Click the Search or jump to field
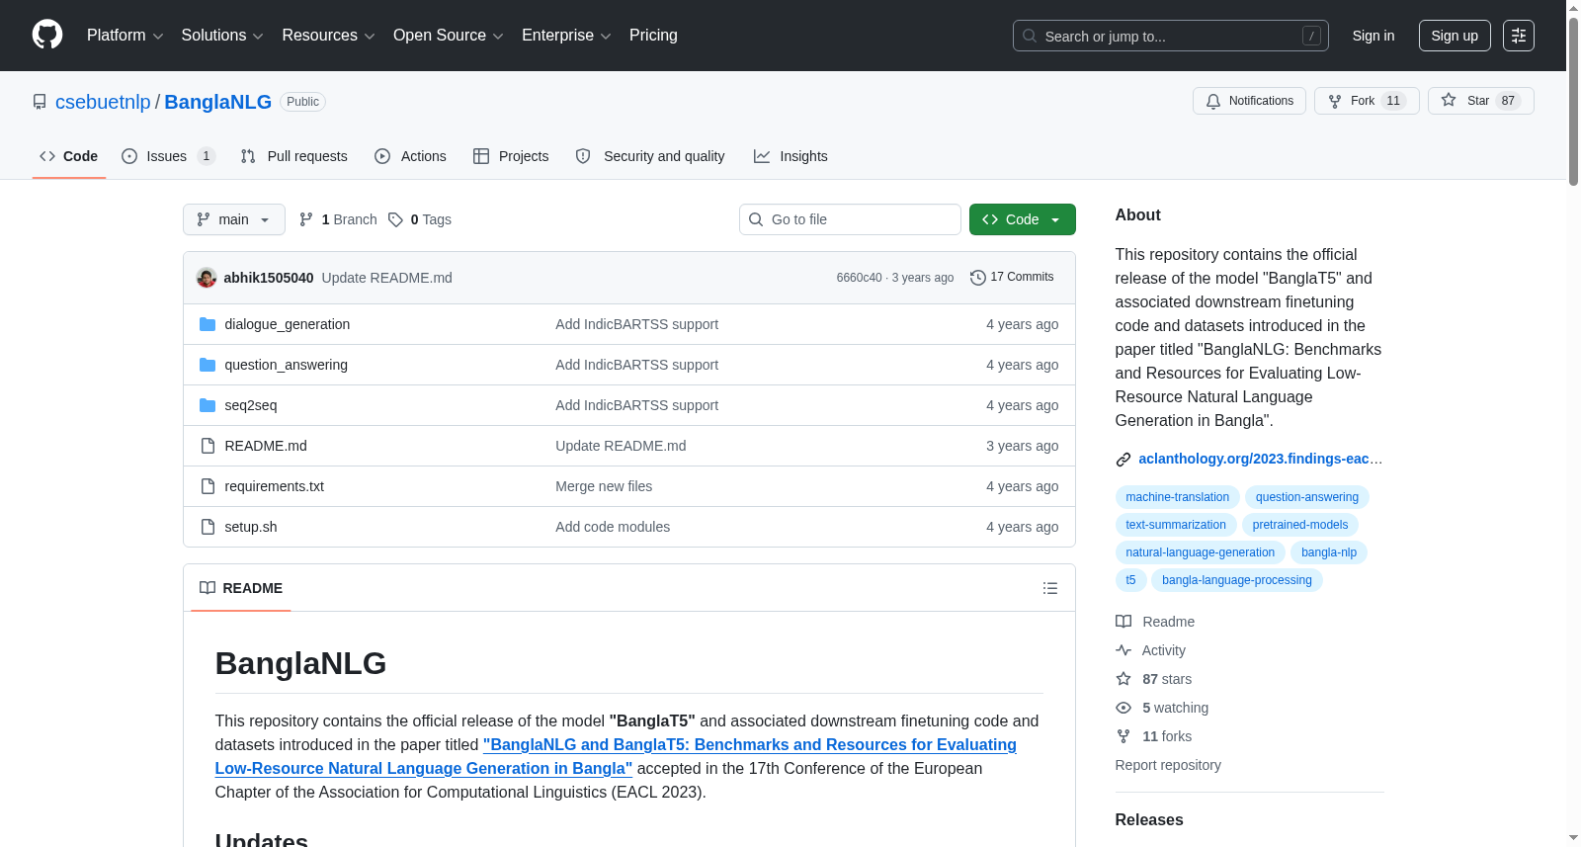 tap(1171, 36)
